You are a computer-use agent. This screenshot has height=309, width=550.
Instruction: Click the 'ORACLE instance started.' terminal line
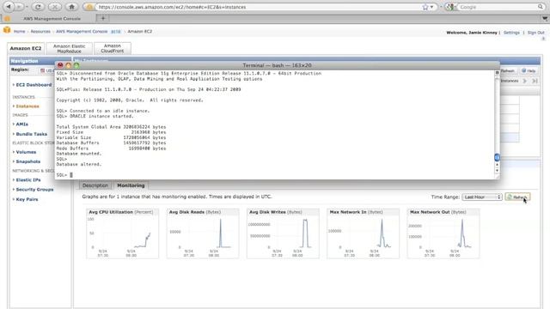(101, 116)
